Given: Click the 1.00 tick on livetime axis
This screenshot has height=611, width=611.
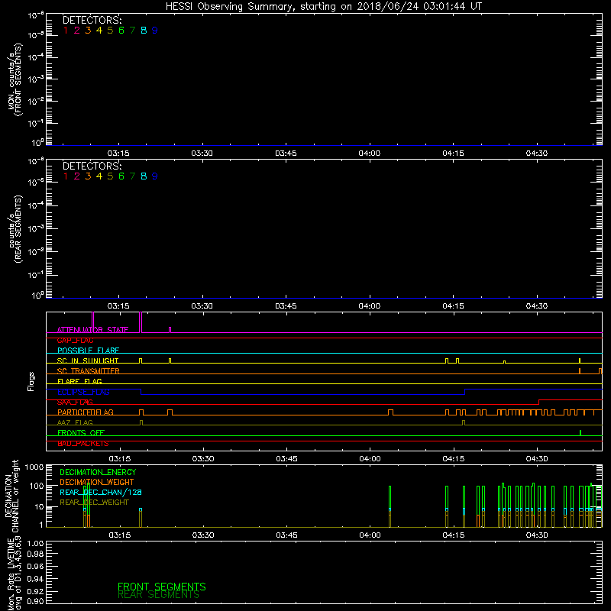Looking at the screenshot, I should [35, 543].
